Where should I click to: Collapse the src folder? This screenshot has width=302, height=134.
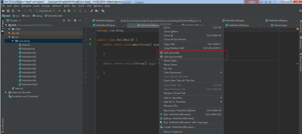(x=9, y=37)
